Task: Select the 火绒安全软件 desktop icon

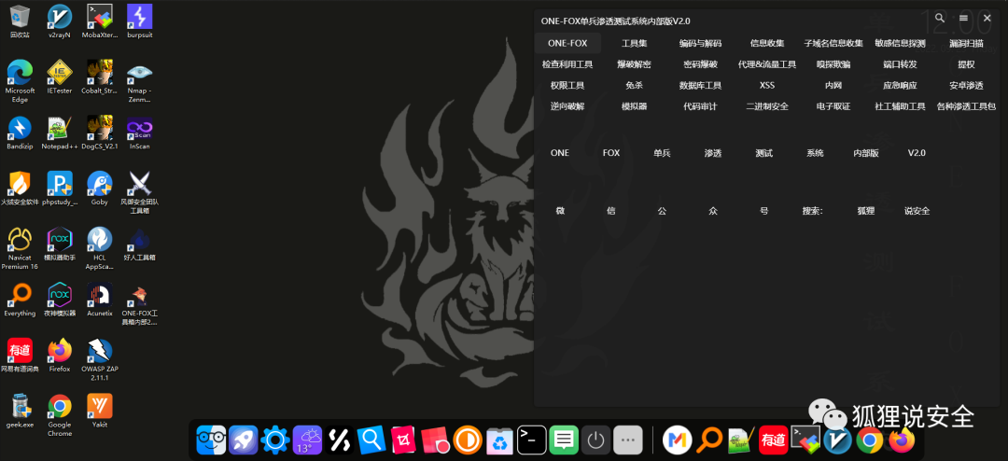Action: 20,189
